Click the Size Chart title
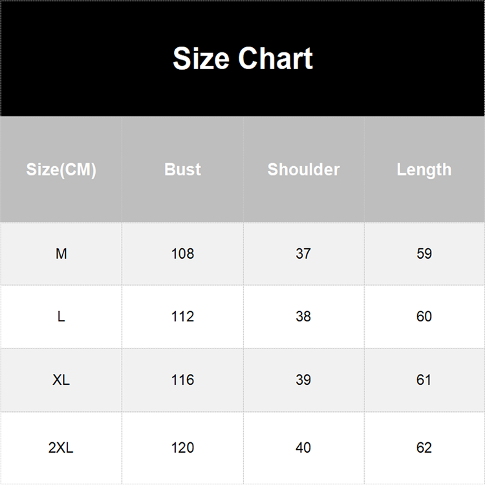Viewport: 485px width, 485px height. (x=242, y=58)
